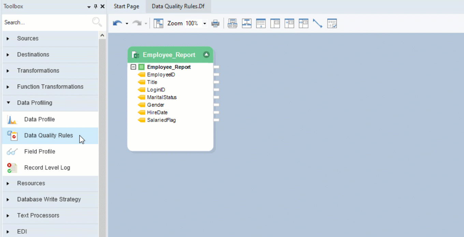Image resolution: width=464 pixels, height=237 pixels.
Task: Click the Print icon in toolbar
Action: click(x=215, y=23)
